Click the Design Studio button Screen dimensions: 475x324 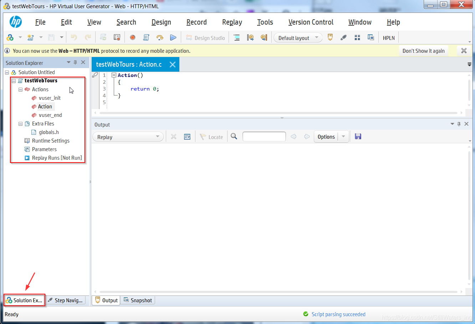coord(206,38)
